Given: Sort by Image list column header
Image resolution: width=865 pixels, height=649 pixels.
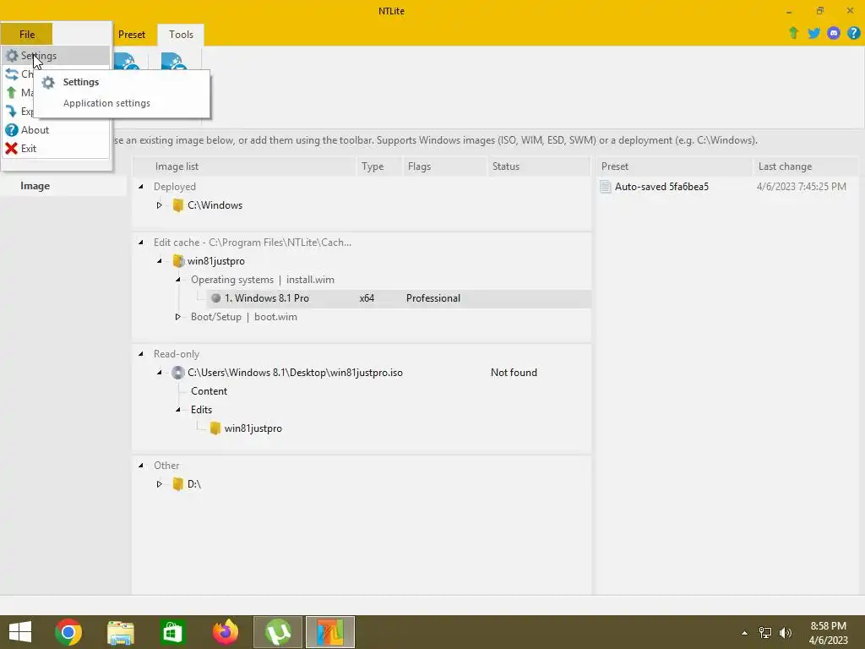Looking at the screenshot, I should pos(244,166).
